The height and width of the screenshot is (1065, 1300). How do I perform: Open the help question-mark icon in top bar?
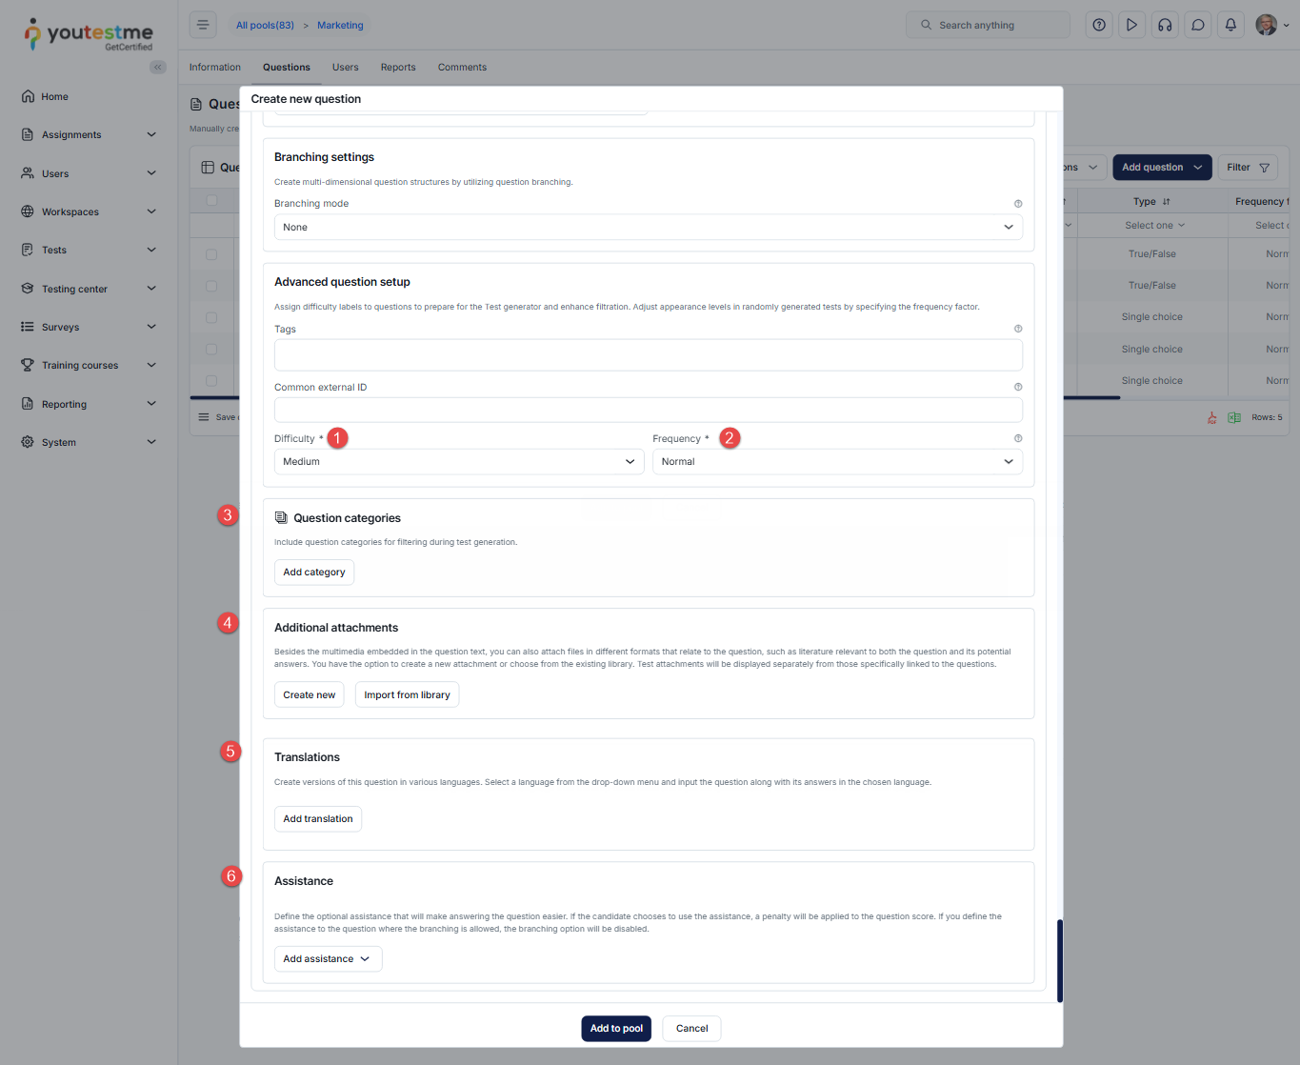point(1099,25)
